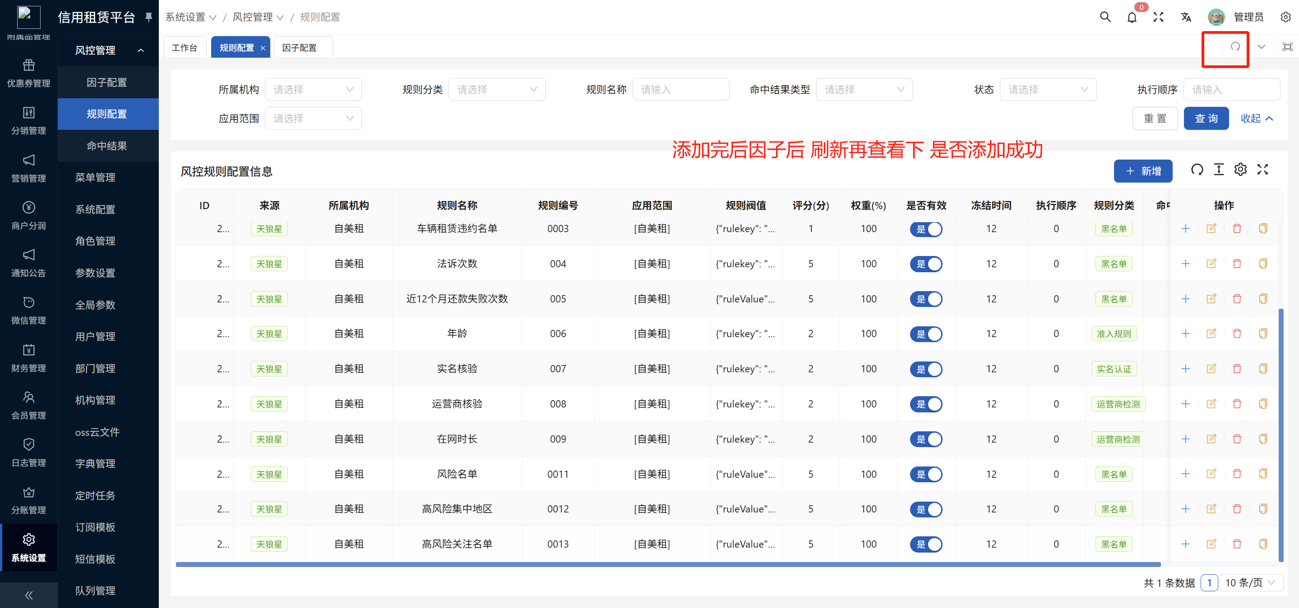Open settings gear in top header
This screenshot has height=608, width=1299.
coord(1285,17)
